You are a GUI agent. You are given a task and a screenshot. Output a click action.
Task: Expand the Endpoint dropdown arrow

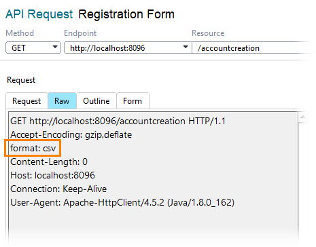click(x=186, y=47)
